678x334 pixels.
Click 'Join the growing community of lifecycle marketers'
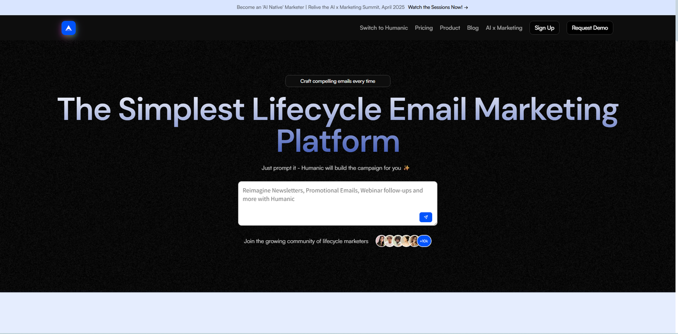(306, 241)
